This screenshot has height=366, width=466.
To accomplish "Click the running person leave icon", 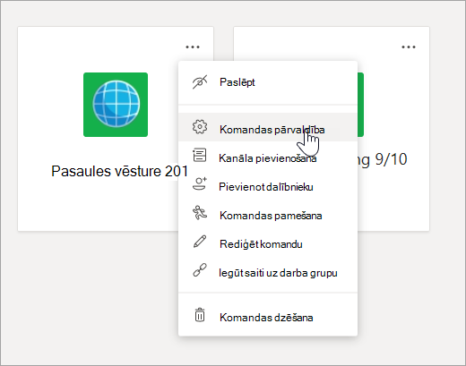I will (x=200, y=213).
